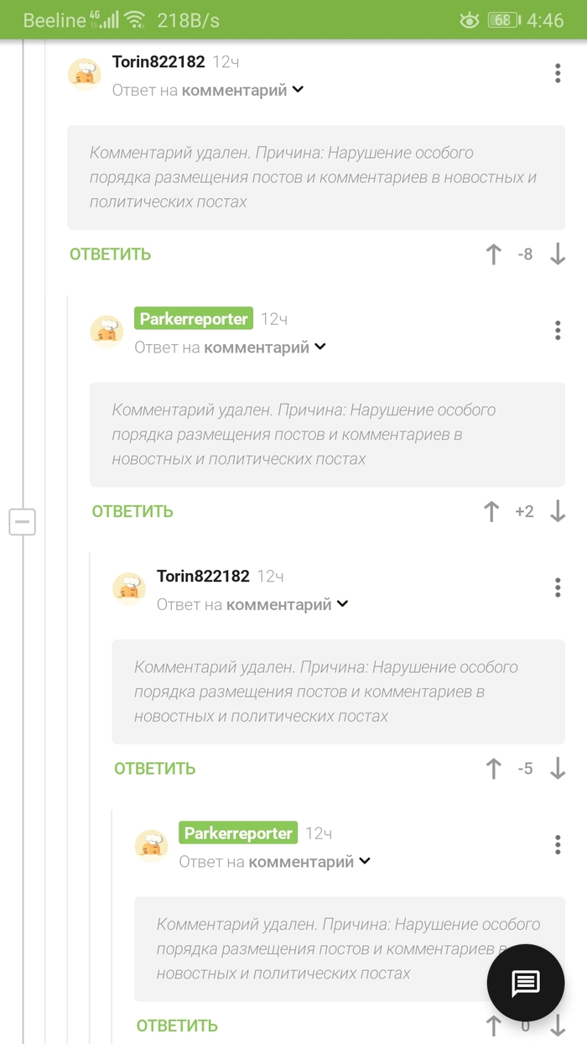Tap the battery indicator showing 68

click(501, 19)
